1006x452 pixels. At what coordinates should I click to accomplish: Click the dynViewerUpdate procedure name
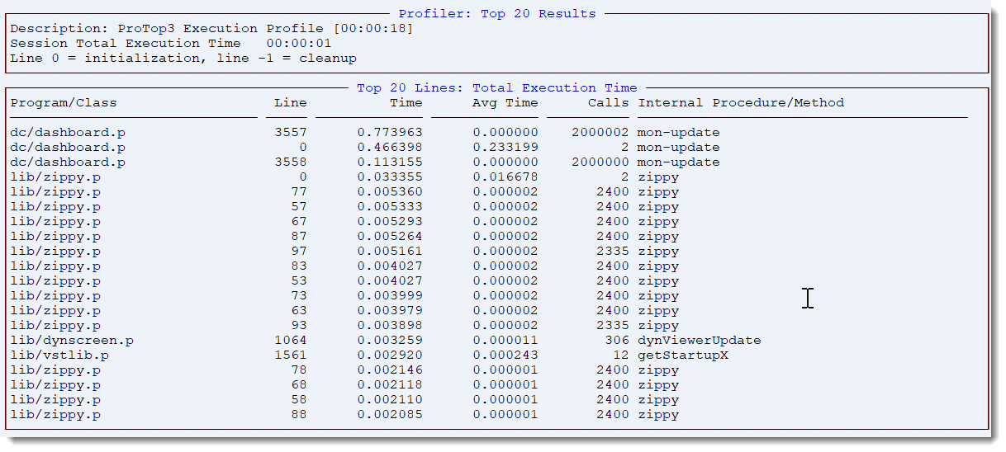[699, 341]
